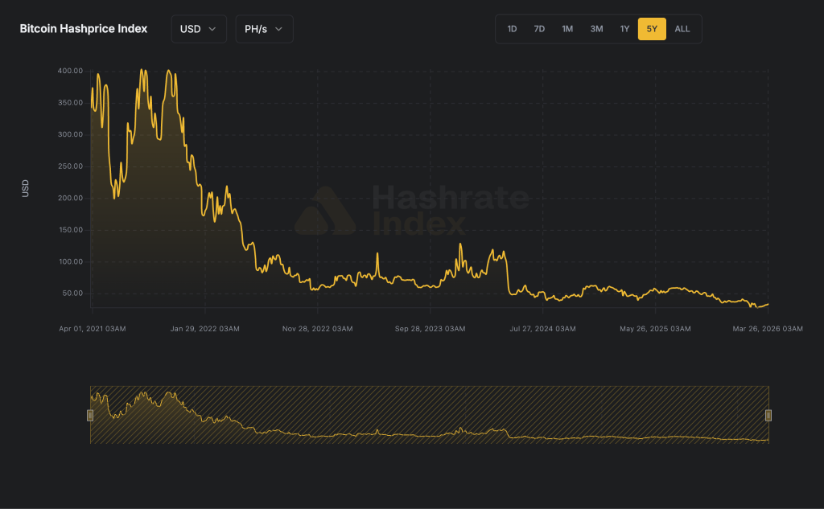Expand the PH/s unit dropdown
Screen dimensions: 824x509
tap(264, 29)
